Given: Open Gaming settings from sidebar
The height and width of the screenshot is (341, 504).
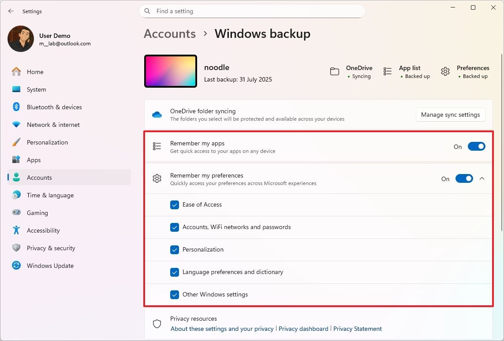Looking at the screenshot, I should 37,213.
